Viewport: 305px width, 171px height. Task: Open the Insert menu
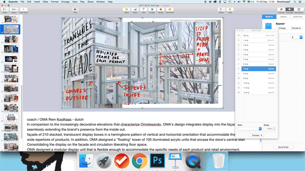37,2
